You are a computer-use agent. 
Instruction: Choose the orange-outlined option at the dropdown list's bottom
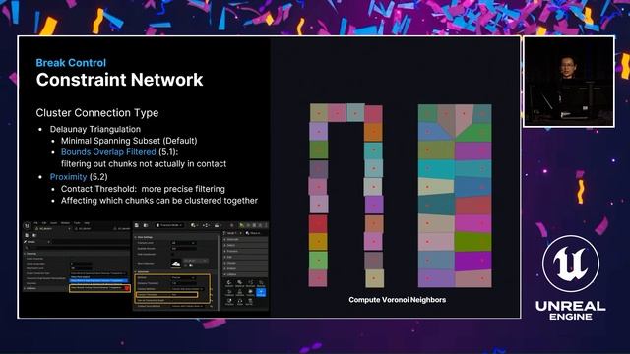pyautogui.click(x=100, y=288)
